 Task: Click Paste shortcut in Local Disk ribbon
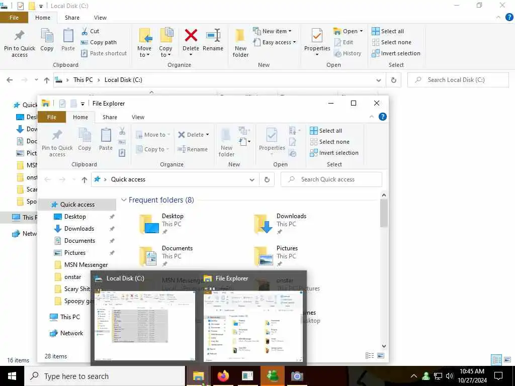(104, 53)
